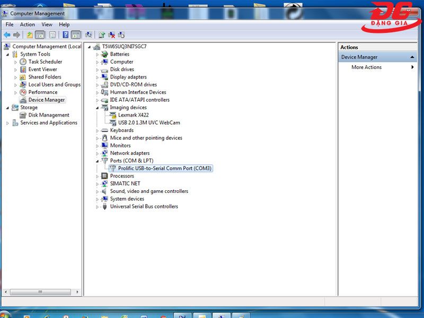Collapse the Imaging devices category
424x318 pixels.
coord(97,108)
